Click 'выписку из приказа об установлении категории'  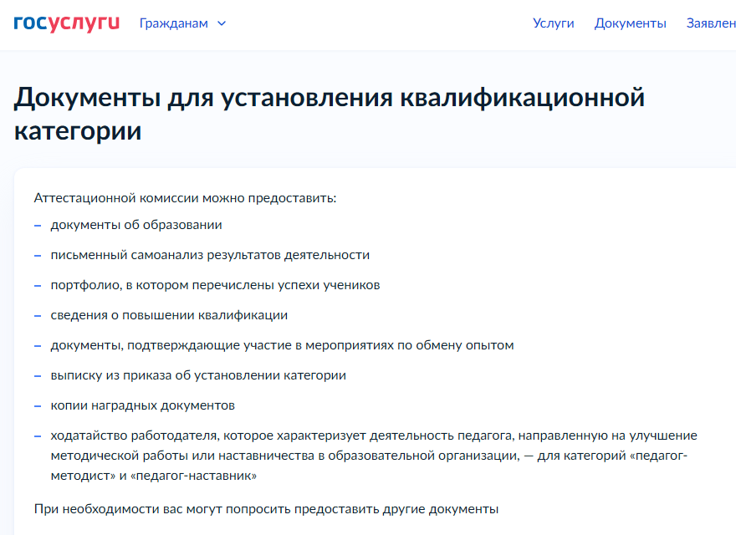pos(198,375)
